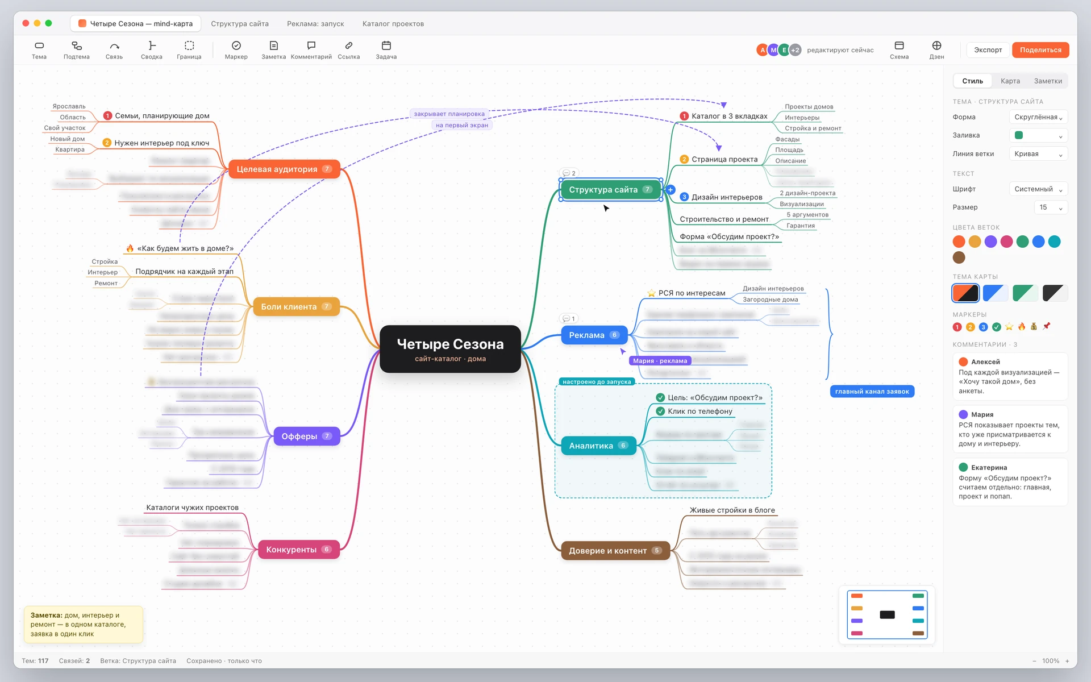The height and width of the screenshot is (682, 1091).
Task: Create a Задача task
Action: click(386, 50)
